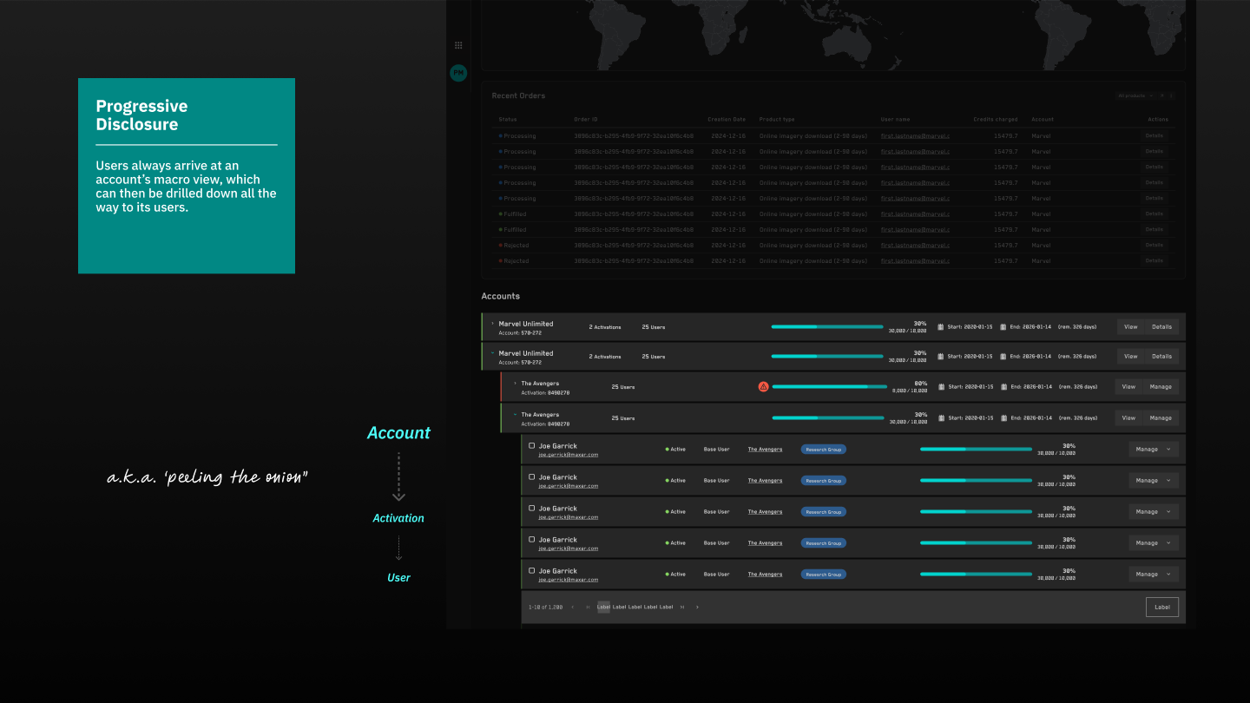Click Manage on the 80% Avengers row
The height and width of the screenshot is (703, 1250).
click(x=1161, y=387)
